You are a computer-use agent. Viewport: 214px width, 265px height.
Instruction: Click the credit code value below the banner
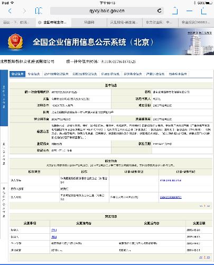click(x=118, y=61)
